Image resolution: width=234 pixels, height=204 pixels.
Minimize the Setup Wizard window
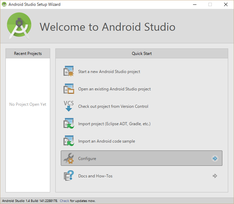point(195,4)
